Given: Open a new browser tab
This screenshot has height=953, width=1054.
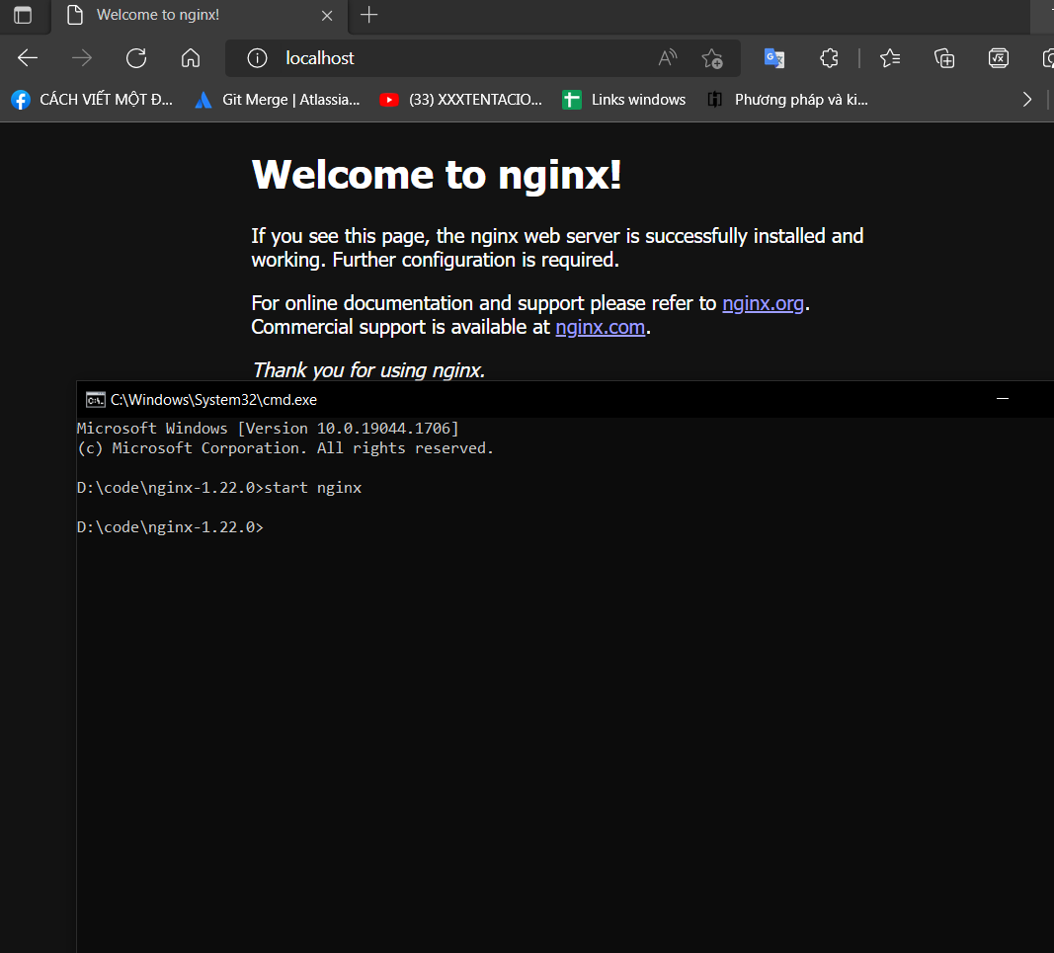Looking at the screenshot, I should pyautogui.click(x=369, y=15).
